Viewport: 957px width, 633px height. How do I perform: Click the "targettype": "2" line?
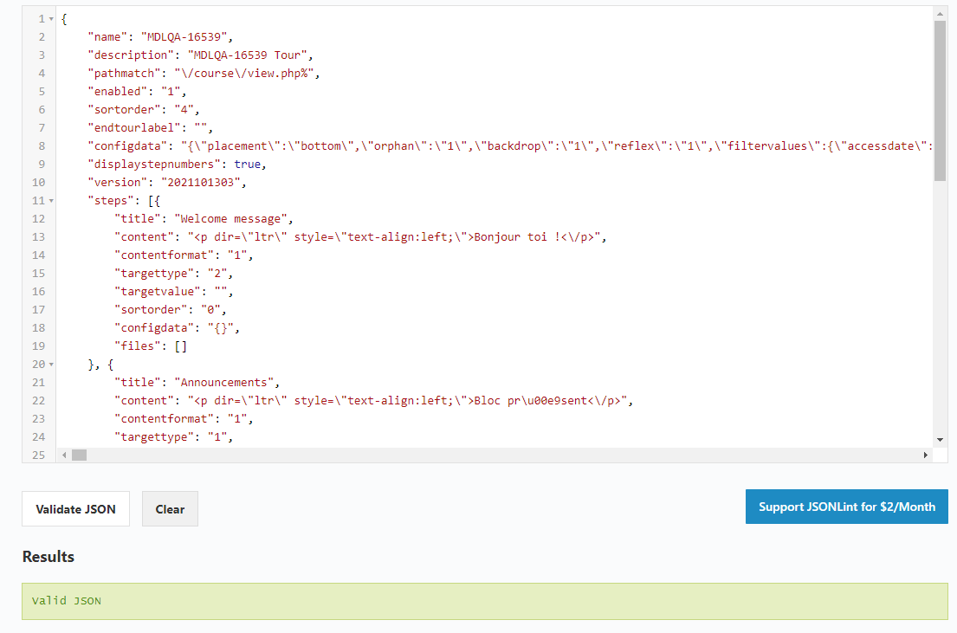173,274
